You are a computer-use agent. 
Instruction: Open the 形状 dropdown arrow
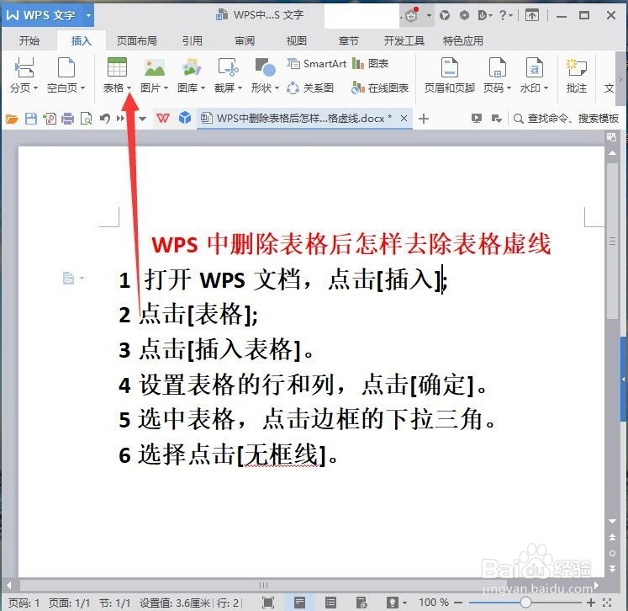[x=277, y=88]
